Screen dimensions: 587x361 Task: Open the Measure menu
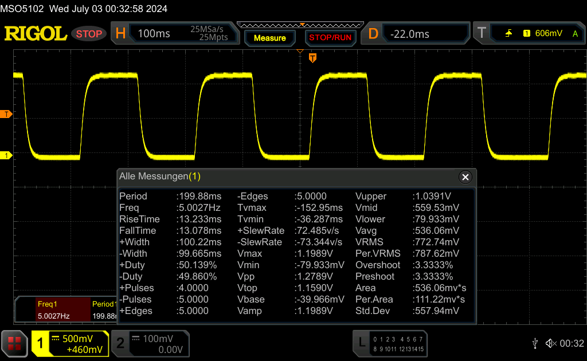tap(269, 38)
